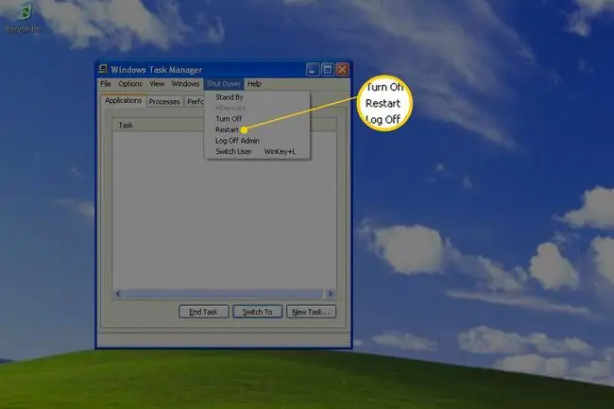Select Restart in the Shut Down menu
Screen dimensions: 614x409
click(x=257, y=129)
